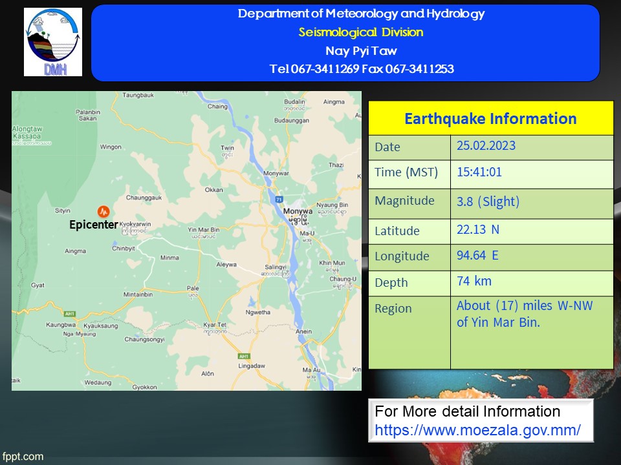The width and height of the screenshot is (621, 465).
Task: Click the Kyauksaung label on the map
Action: coord(101,325)
